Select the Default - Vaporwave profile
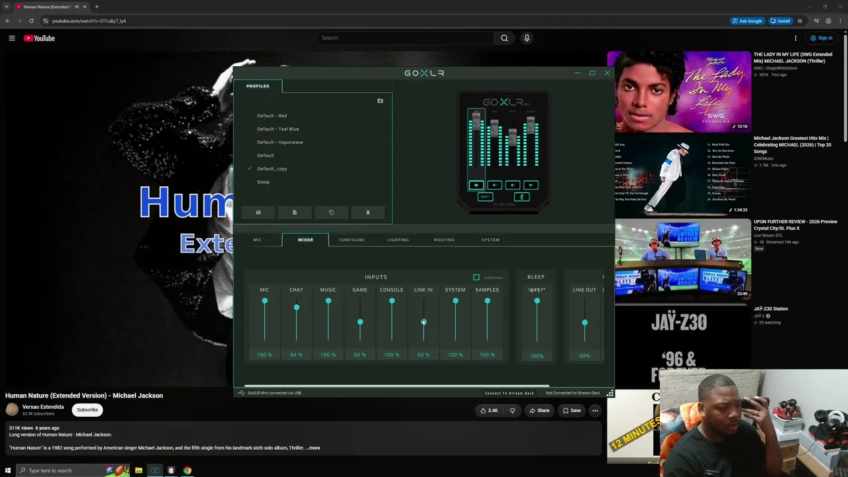Viewport: 848px width, 477px height. [280, 142]
